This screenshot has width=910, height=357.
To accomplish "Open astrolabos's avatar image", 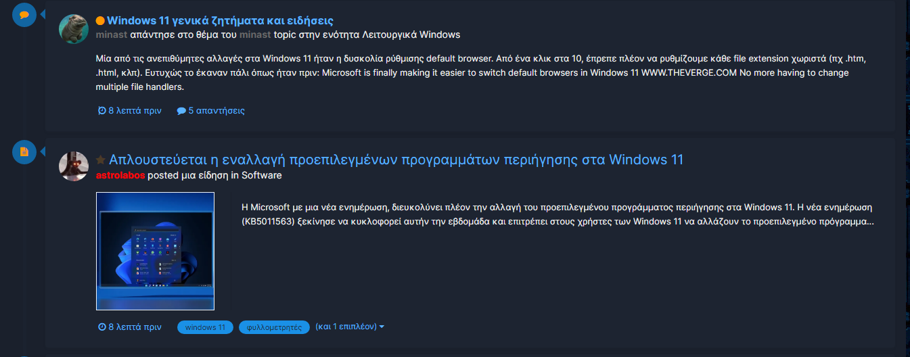I will (74, 166).
